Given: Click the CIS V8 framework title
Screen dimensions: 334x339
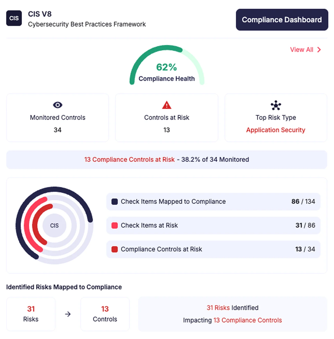Looking at the screenshot, I should 40,14.
